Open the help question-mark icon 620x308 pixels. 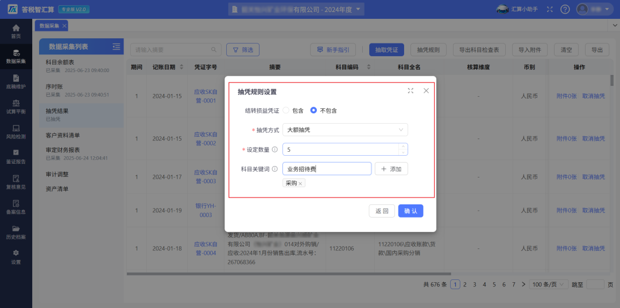pyautogui.click(x=565, y=9)
